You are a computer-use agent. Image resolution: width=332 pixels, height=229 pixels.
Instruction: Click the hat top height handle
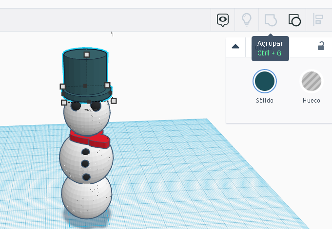pos(87,55)
